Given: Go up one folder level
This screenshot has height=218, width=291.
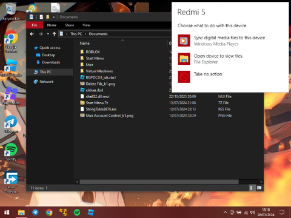Looking at the screenshot, I should 54,34.
